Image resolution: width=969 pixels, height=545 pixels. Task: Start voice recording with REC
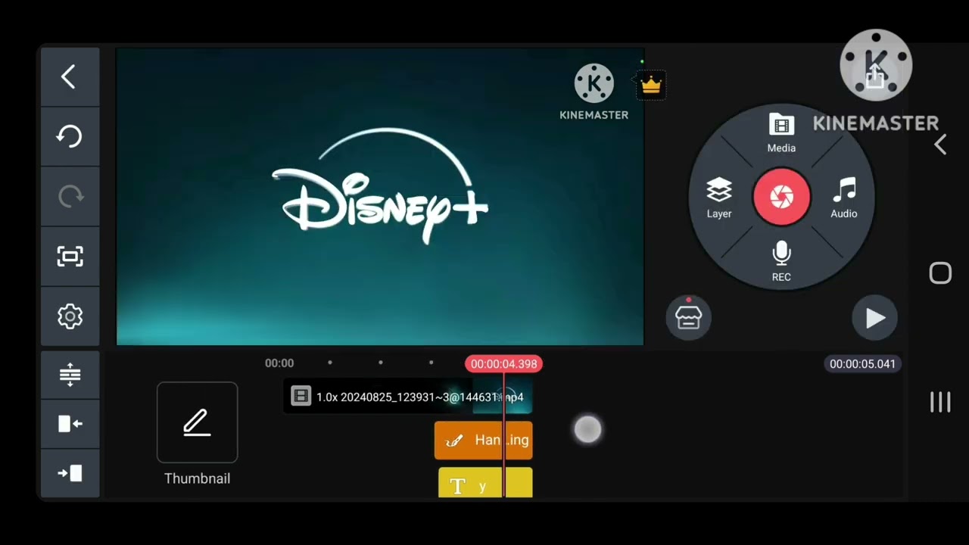click(781, 262)
